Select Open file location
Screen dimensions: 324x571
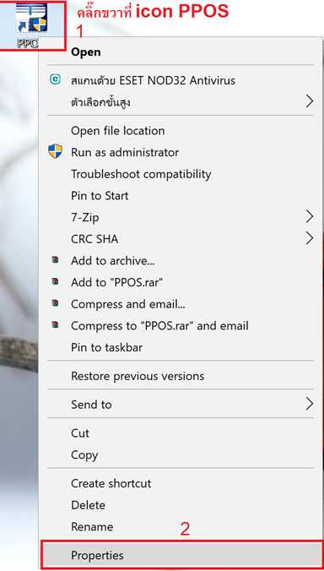click(x=118, y=131)
